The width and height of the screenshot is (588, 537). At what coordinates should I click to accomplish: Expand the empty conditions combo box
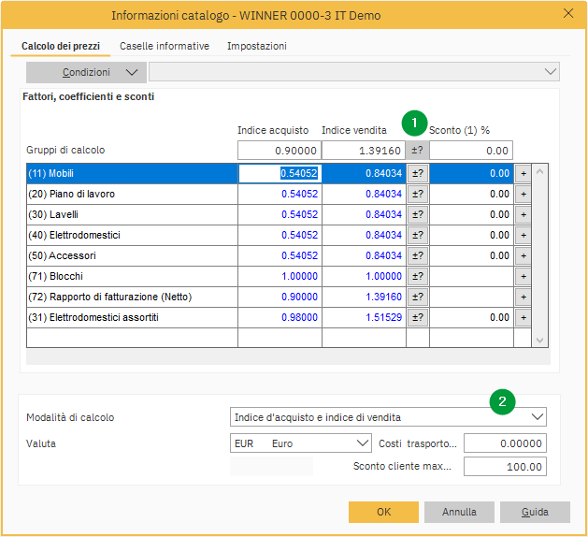[549, 72]
